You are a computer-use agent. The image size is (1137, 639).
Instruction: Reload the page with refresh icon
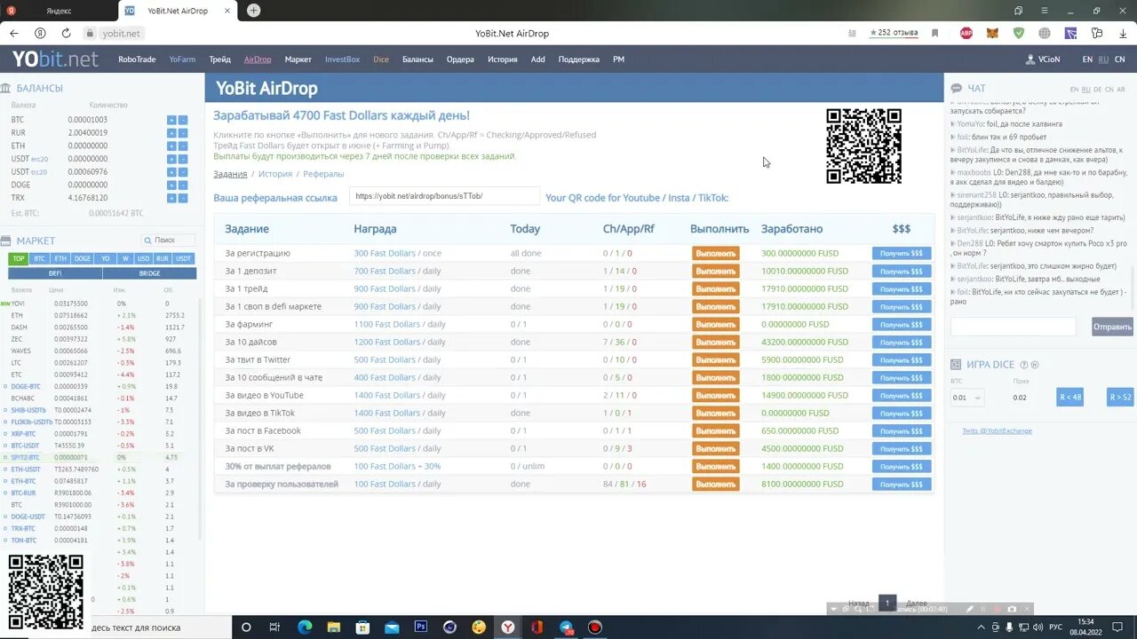tap(66, 33)
